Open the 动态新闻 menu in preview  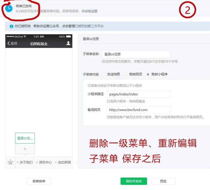tap(63, 162)
